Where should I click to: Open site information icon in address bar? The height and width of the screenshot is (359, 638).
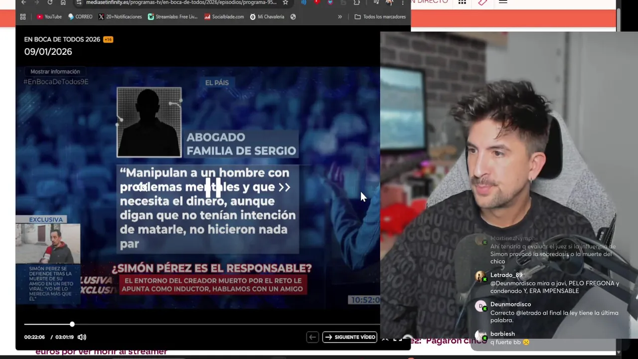pos(79,2)
